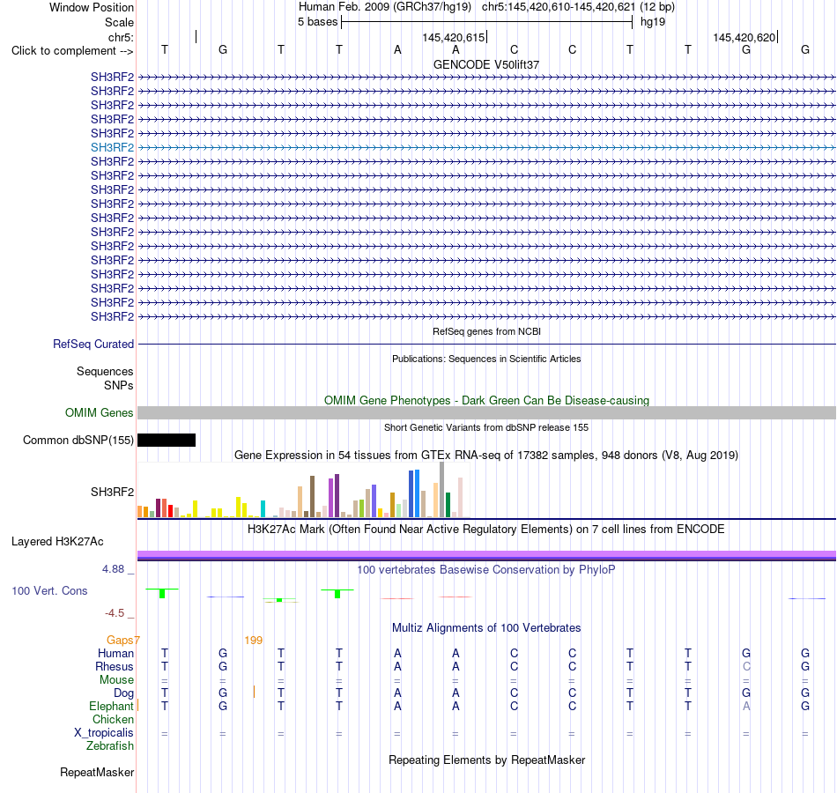This screenshot has height=793, width=837.
Task: Select the Chicken alignment row label
Action: coord(113,719)
